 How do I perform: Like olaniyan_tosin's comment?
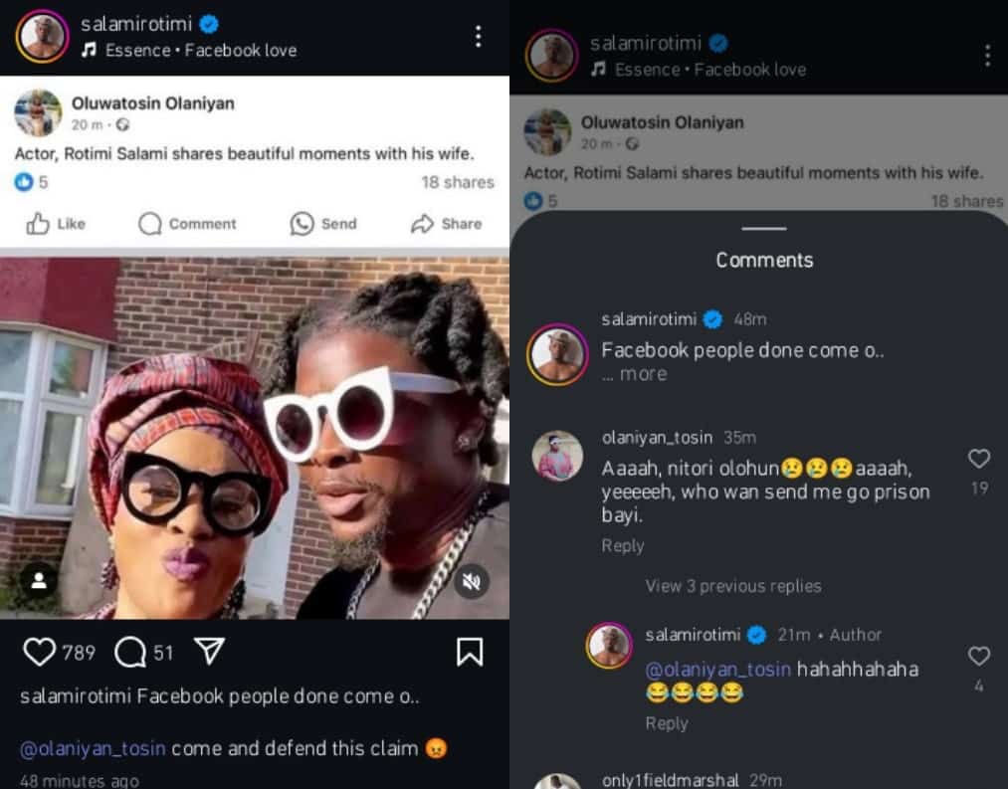click(x=979, y=459)
